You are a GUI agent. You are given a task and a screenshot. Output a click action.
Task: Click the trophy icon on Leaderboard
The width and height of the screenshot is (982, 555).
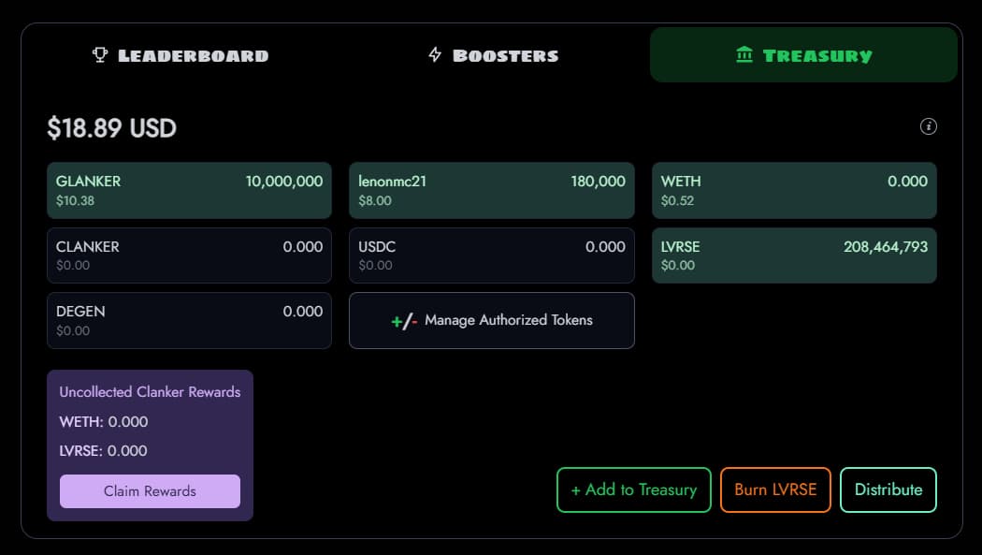(x=100, y=55)
